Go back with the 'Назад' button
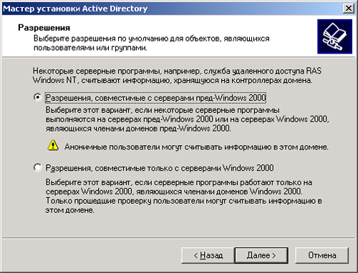This screenshot has height=273, width=358. click(x=208, y=255)
